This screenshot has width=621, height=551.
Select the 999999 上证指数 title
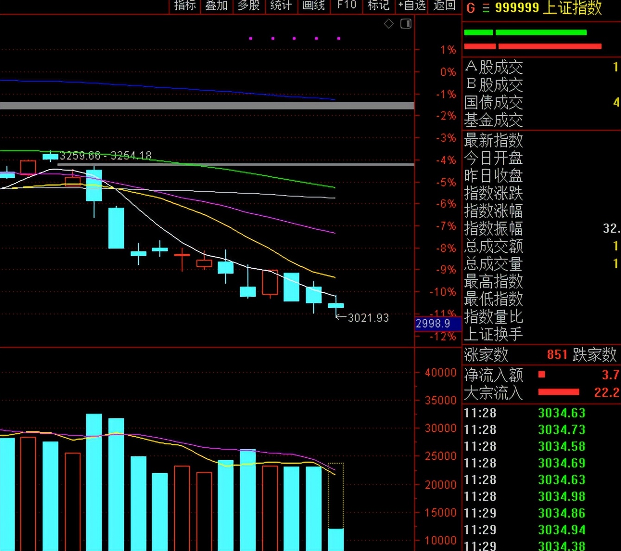(x=548, y=7)
